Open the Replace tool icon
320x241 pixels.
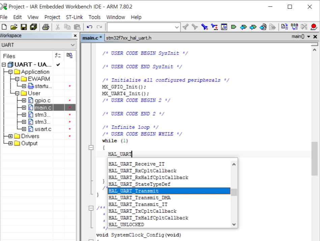[214, 27]
